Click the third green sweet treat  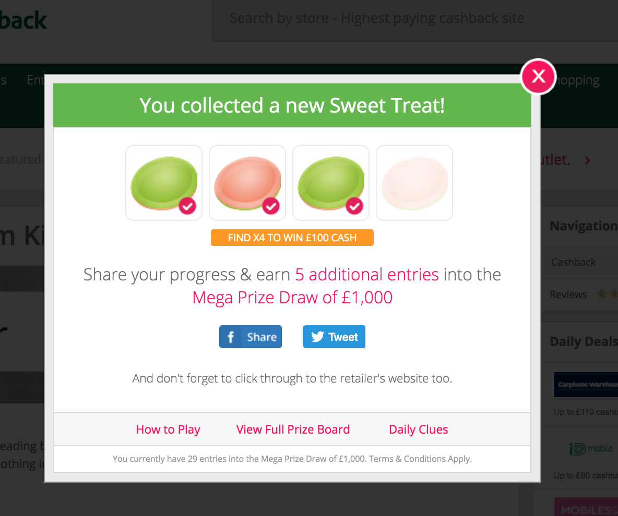pos(331,183)
